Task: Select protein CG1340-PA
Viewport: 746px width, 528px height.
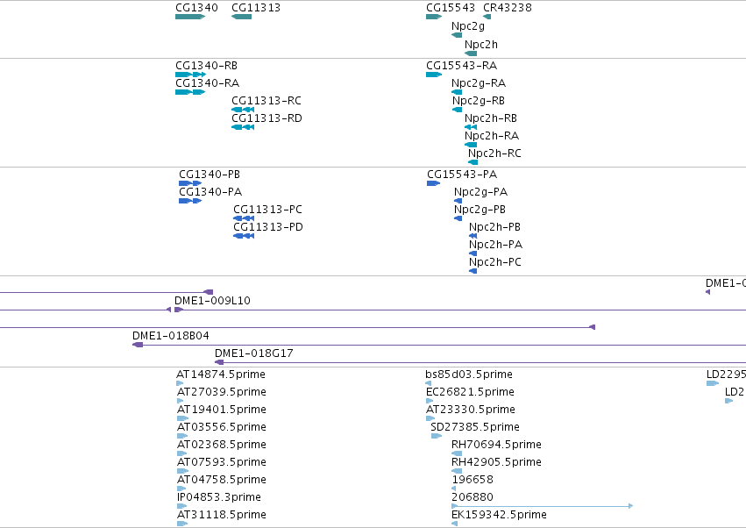Action: coord(190,201)
